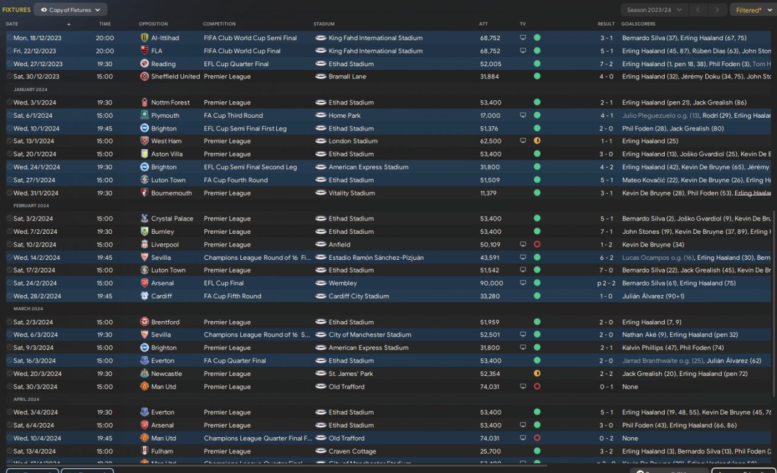Select the row marker for Sat, 2/3/2024

(x=9, y=322)
